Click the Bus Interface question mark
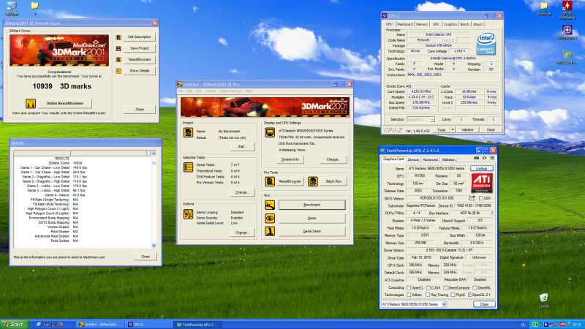 492,213
